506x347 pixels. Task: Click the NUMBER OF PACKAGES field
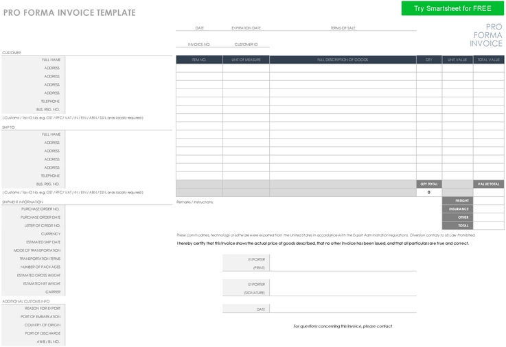(x=119, y=267)
